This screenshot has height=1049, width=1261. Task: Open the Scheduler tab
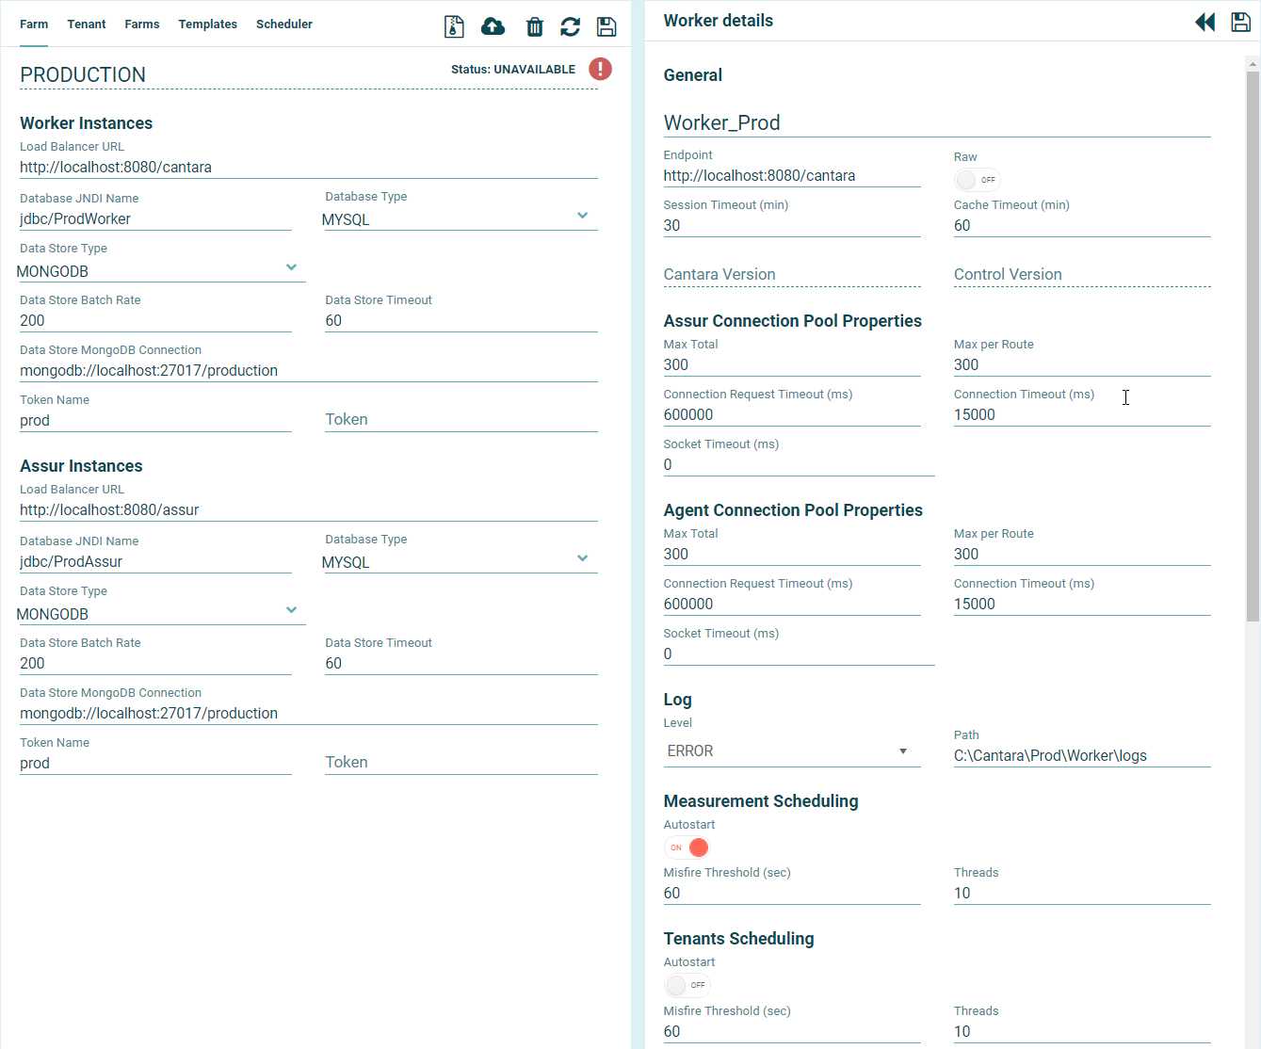pyautogui.click(x=284, y=24)
